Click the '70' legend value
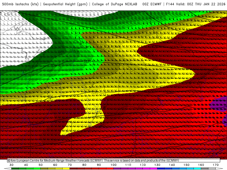Image resolution: width=227 pixels, height=170 pixels. click(x=70, y=165)
